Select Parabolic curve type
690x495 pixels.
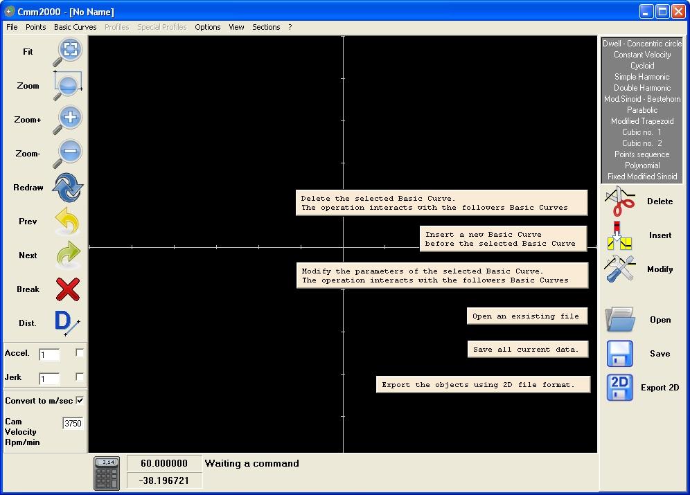(642, 110)
